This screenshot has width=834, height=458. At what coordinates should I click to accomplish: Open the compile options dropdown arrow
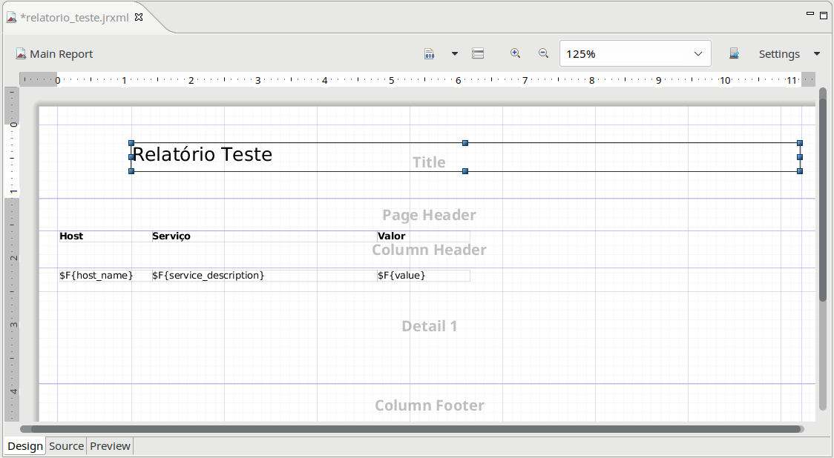(455, 54)
